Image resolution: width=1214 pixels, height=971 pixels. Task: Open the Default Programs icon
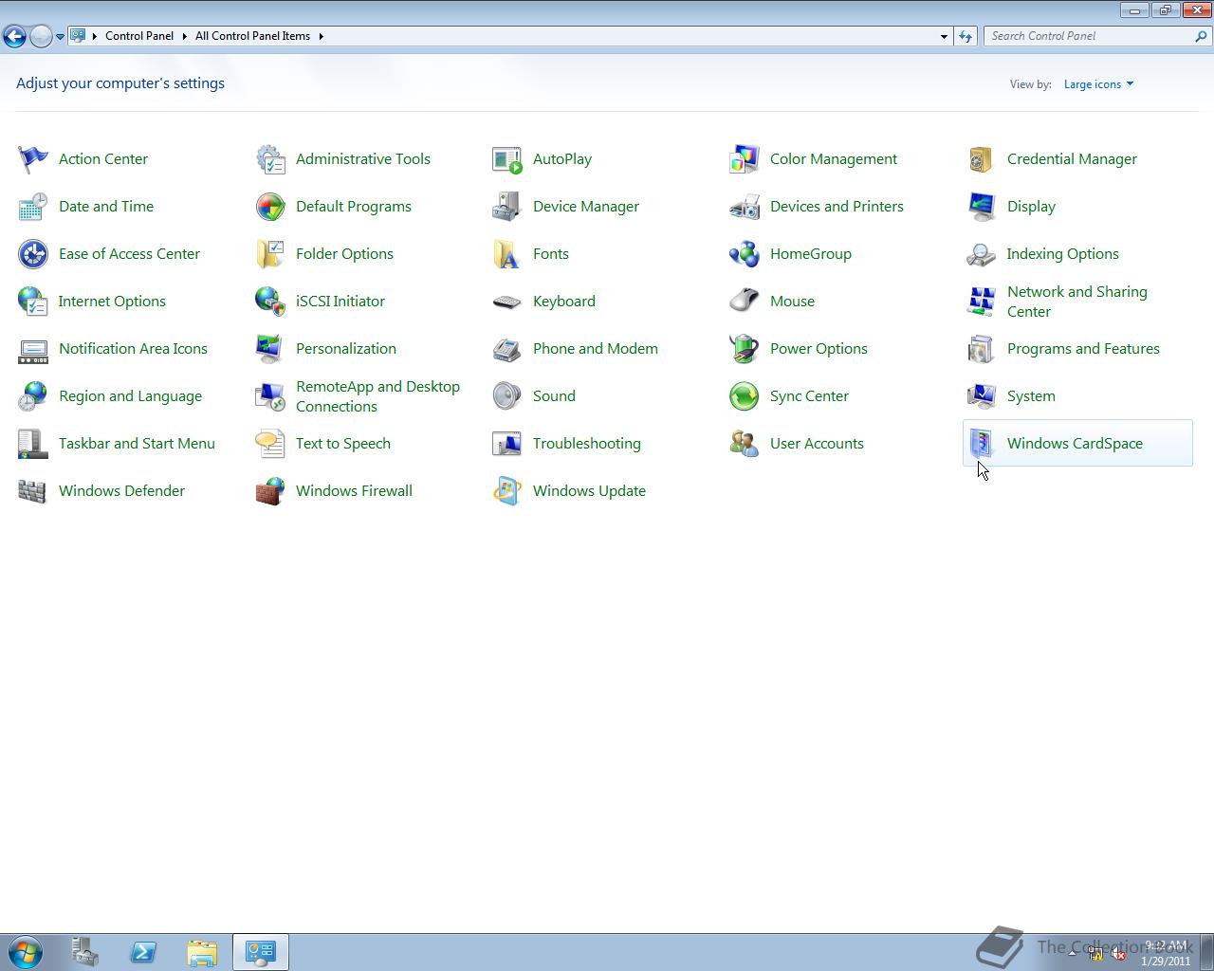[x=270, y=207]
